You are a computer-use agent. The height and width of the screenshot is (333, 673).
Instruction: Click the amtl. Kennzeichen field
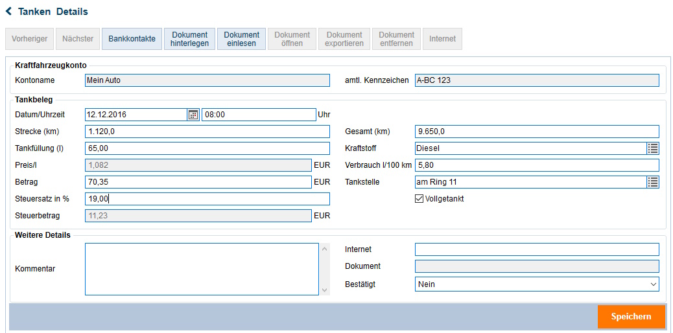click(x=537, y=80)
